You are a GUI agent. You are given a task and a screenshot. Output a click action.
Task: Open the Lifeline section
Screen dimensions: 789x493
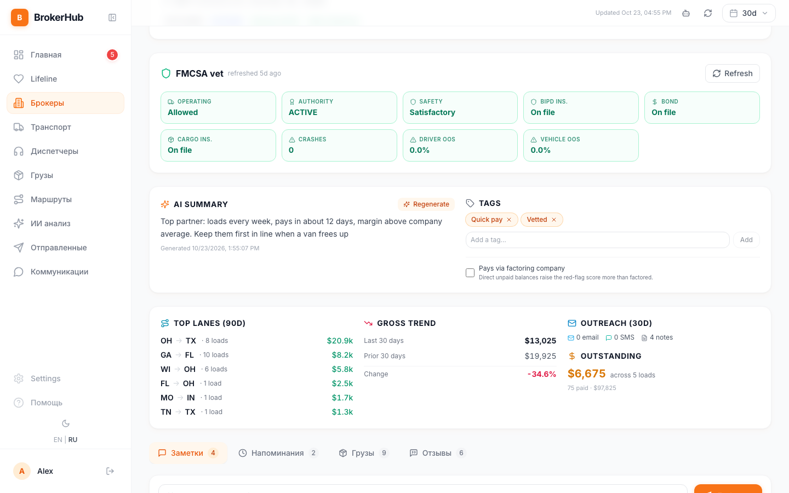[65, 79]
